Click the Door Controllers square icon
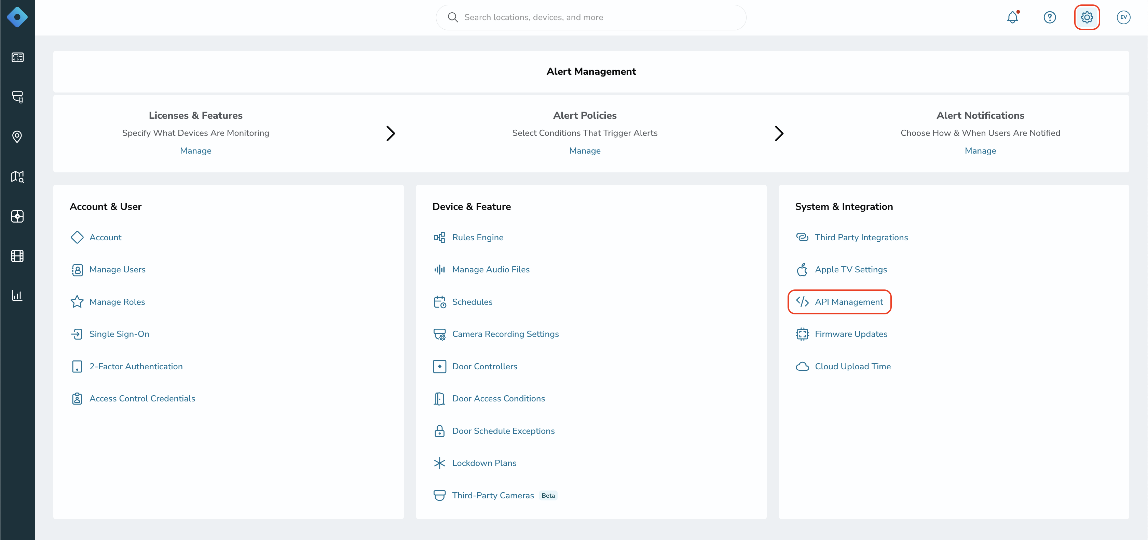 pyautogui.click(x=439, y=366)
